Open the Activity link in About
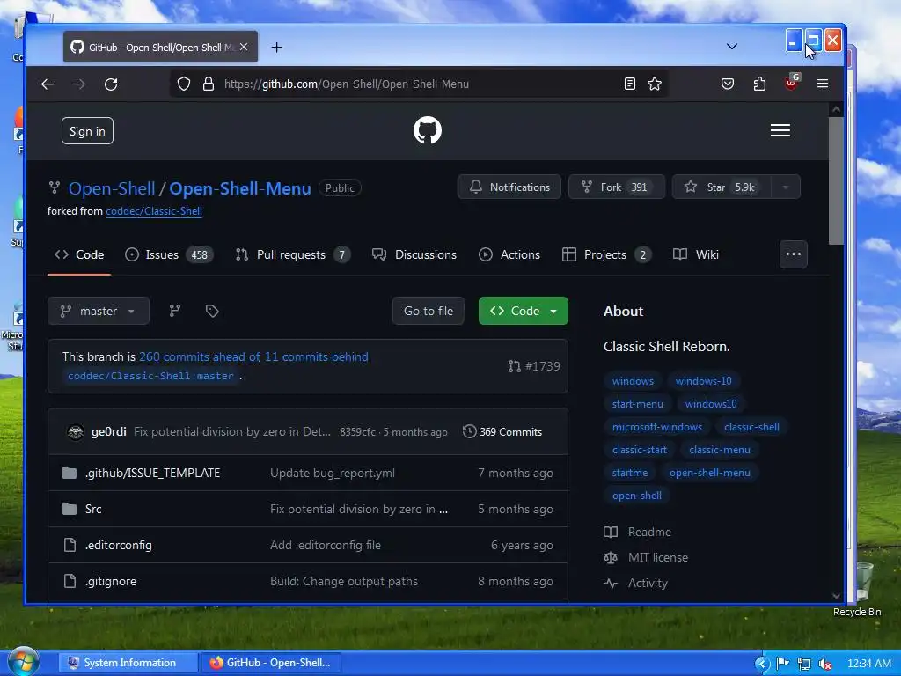 [x=648, y=584]
